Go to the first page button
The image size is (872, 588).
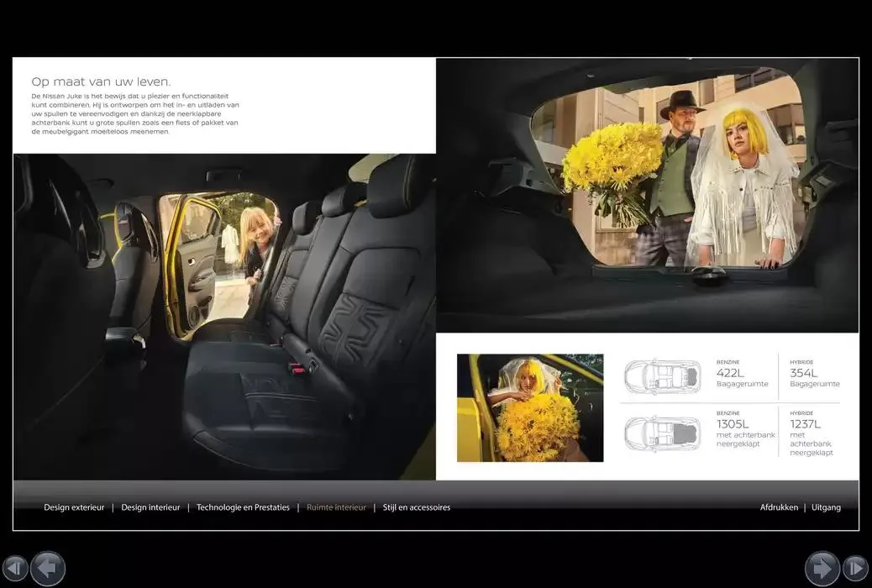click(15, 568)
